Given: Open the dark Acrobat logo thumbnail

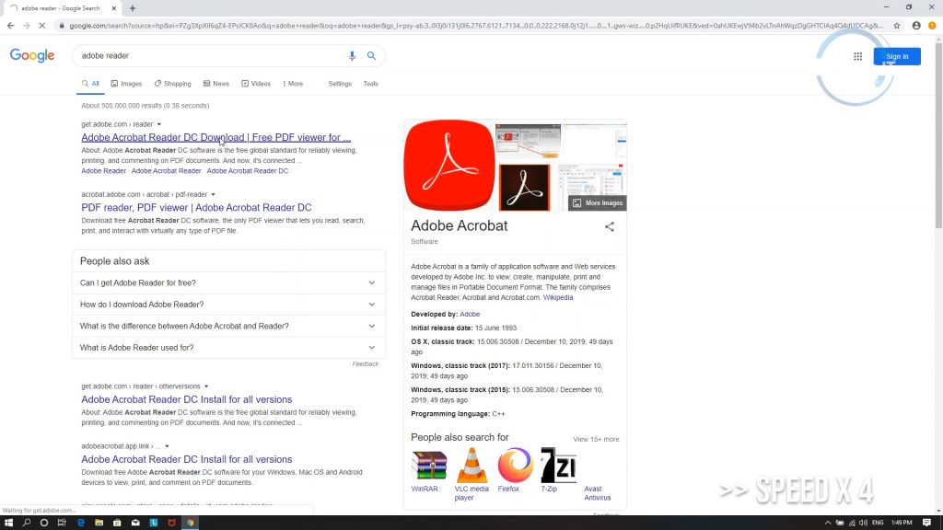Looking at the screenshot, I should click(x=524, y=188).
